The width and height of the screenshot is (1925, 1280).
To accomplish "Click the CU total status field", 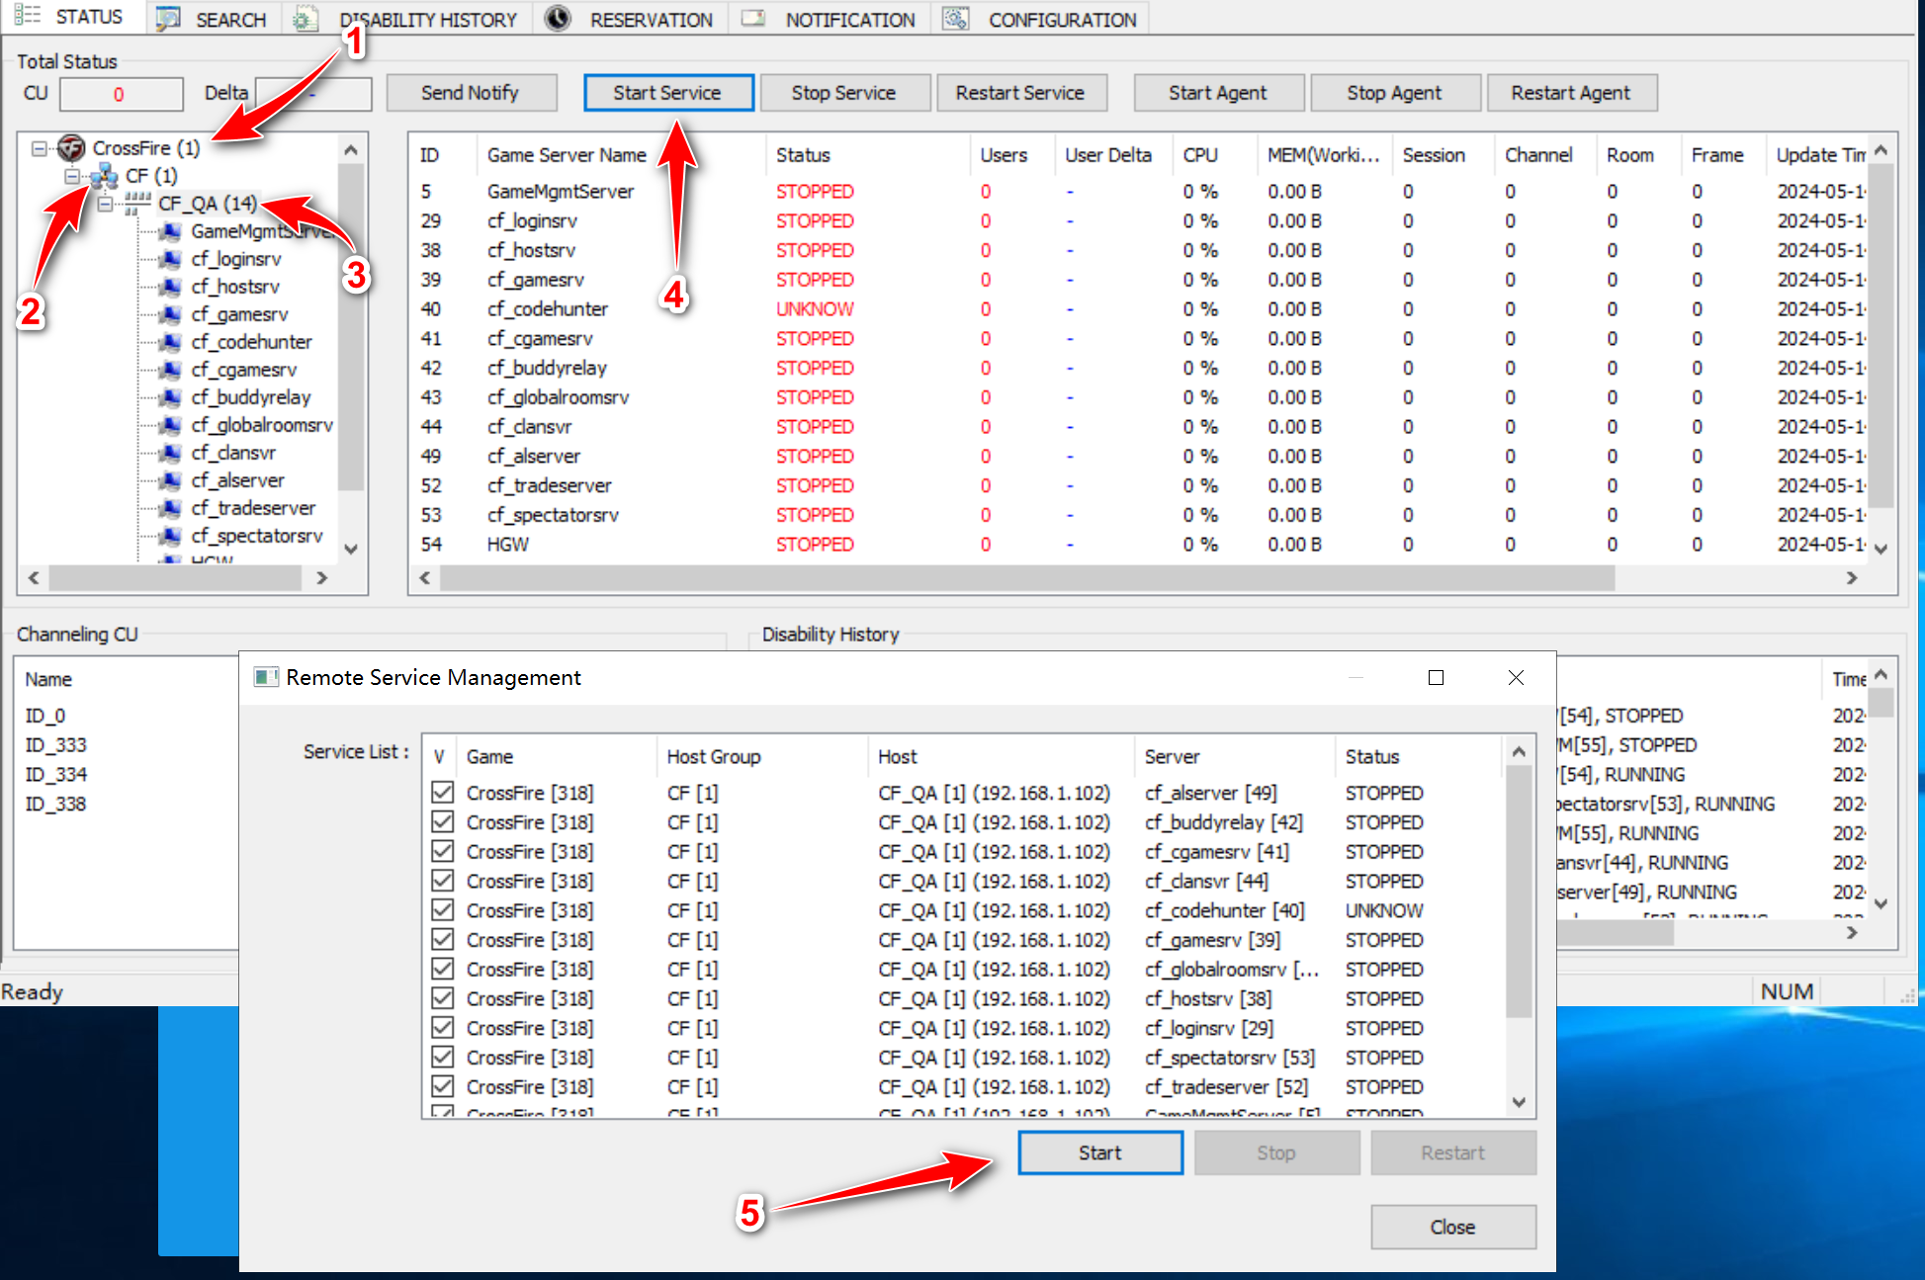I will tap(121, 94).
